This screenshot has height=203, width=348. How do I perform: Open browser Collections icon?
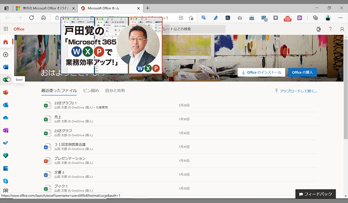[x=315, y=18]
